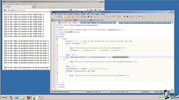Viewport: 179px width, 100px height.
Task: Click the 'PHP Hypertext Preprocessor file' status text
Action: 60,92
